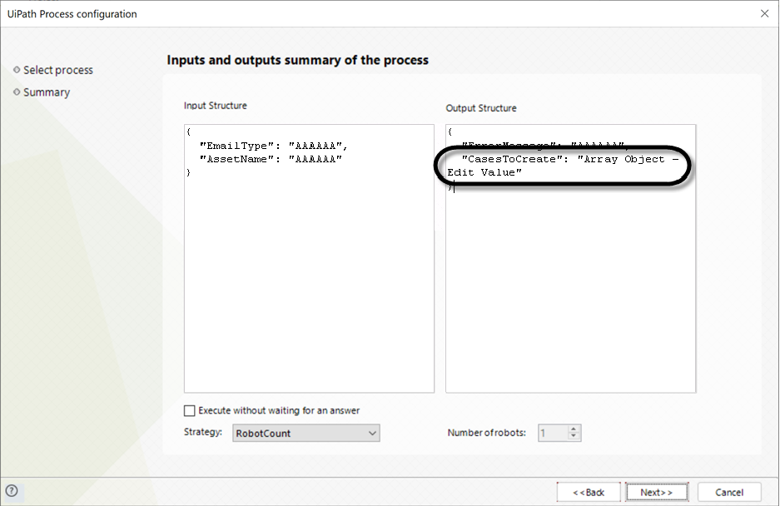
Task: Click the Strategy label
Action: coord(203,432)
